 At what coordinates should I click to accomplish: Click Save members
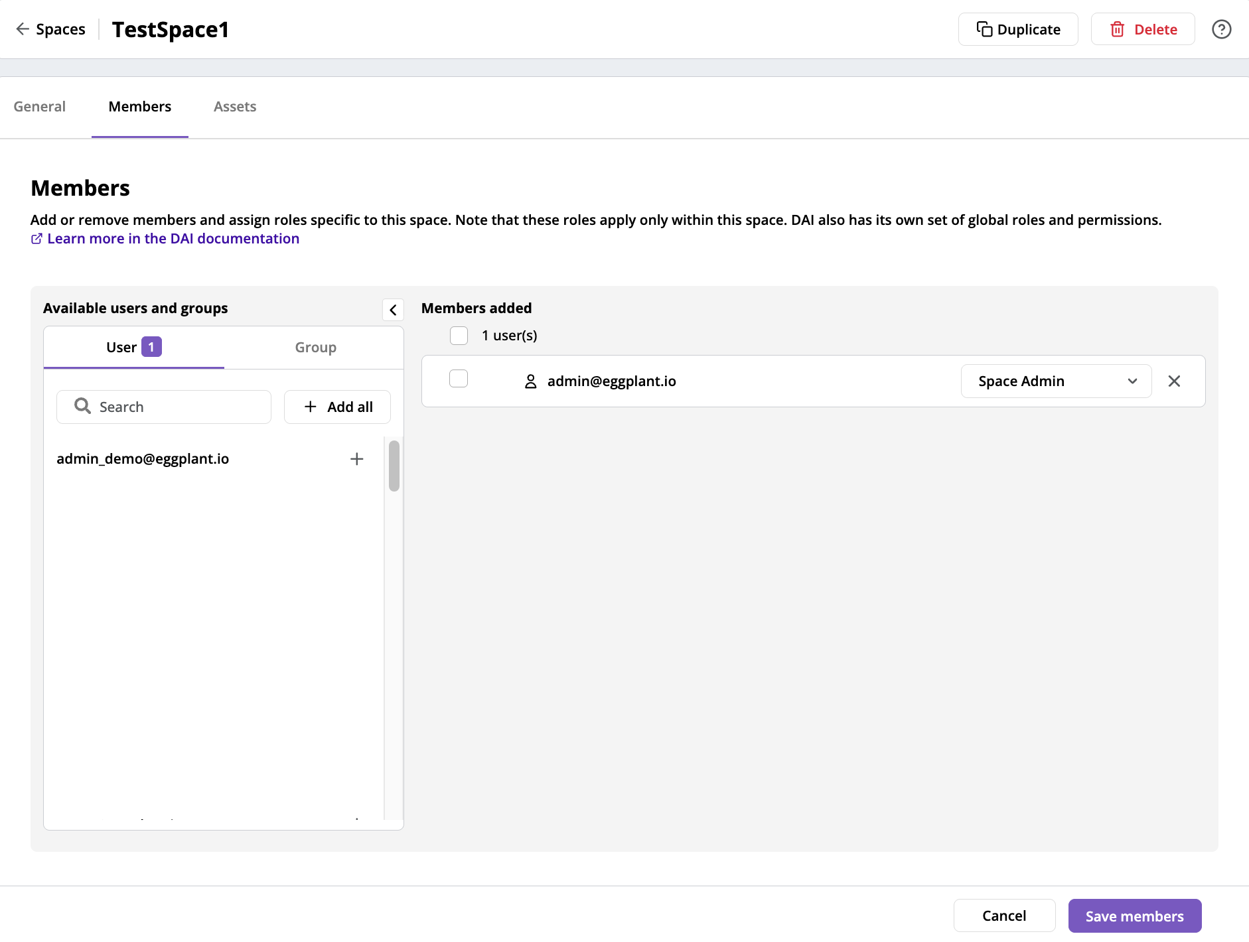(1134, 915)
